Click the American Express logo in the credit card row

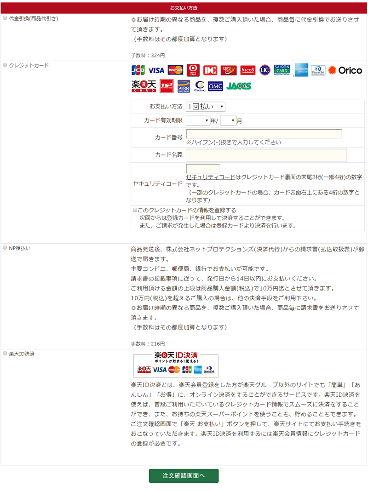[x=302, y=70]
